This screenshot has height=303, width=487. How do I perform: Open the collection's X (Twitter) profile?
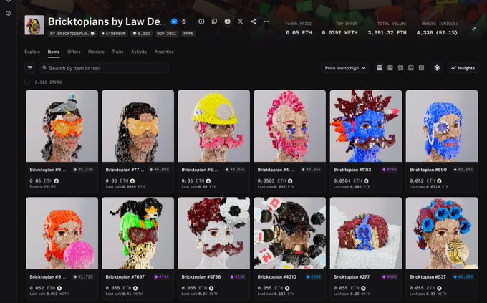pos(241,21)
